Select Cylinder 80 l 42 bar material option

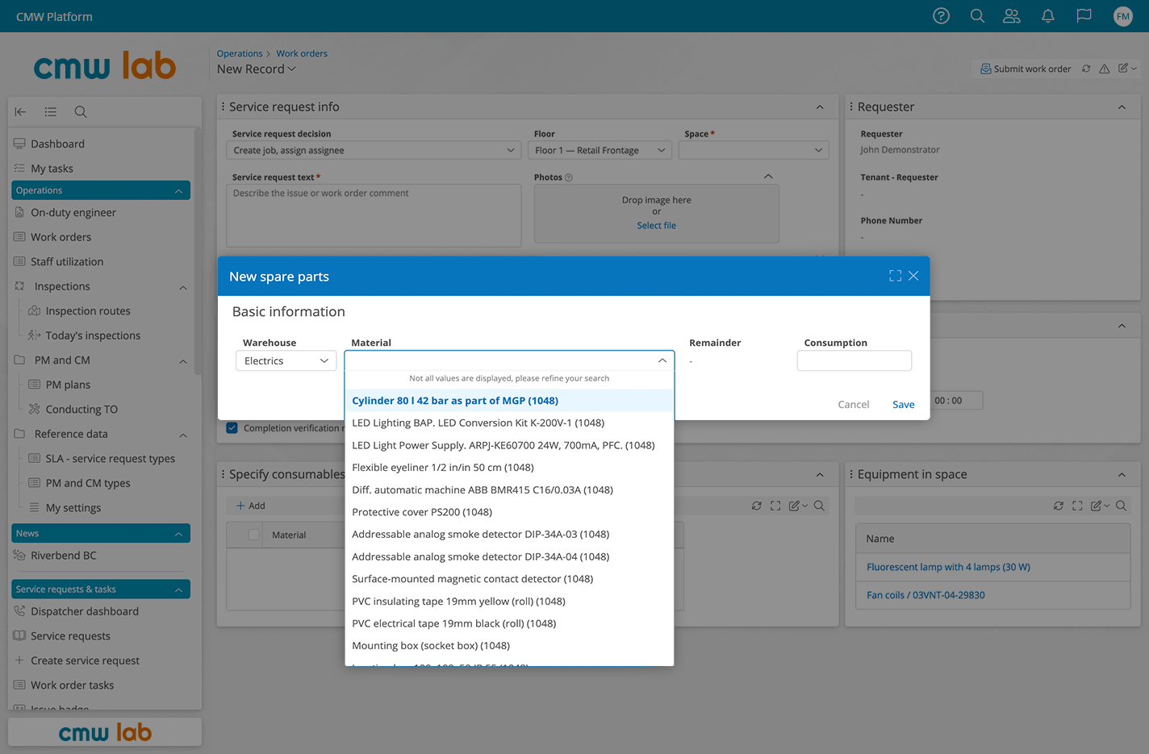509,401
